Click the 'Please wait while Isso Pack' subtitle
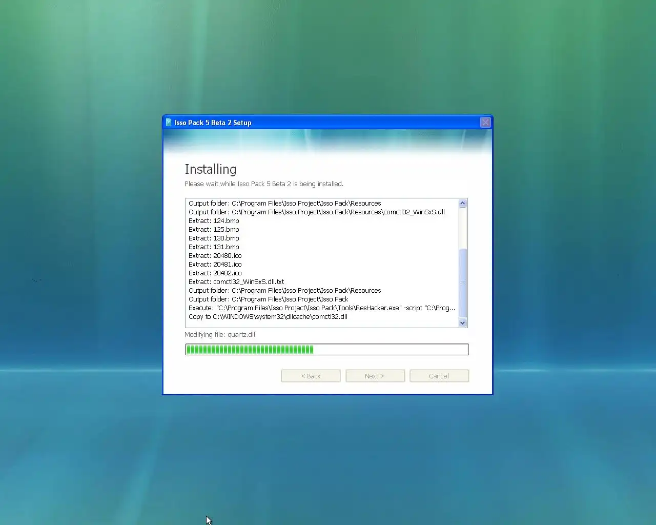The width and height of the screenshot is (656, 525). 264,184
